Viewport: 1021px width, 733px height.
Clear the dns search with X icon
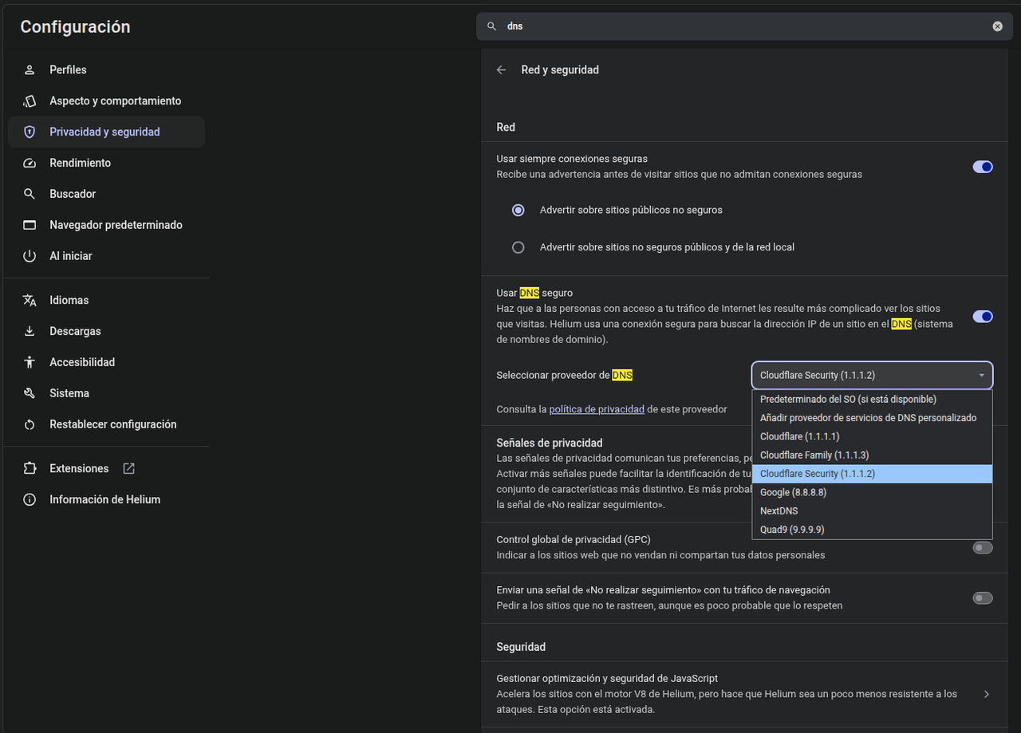click(x=997, y=26)
